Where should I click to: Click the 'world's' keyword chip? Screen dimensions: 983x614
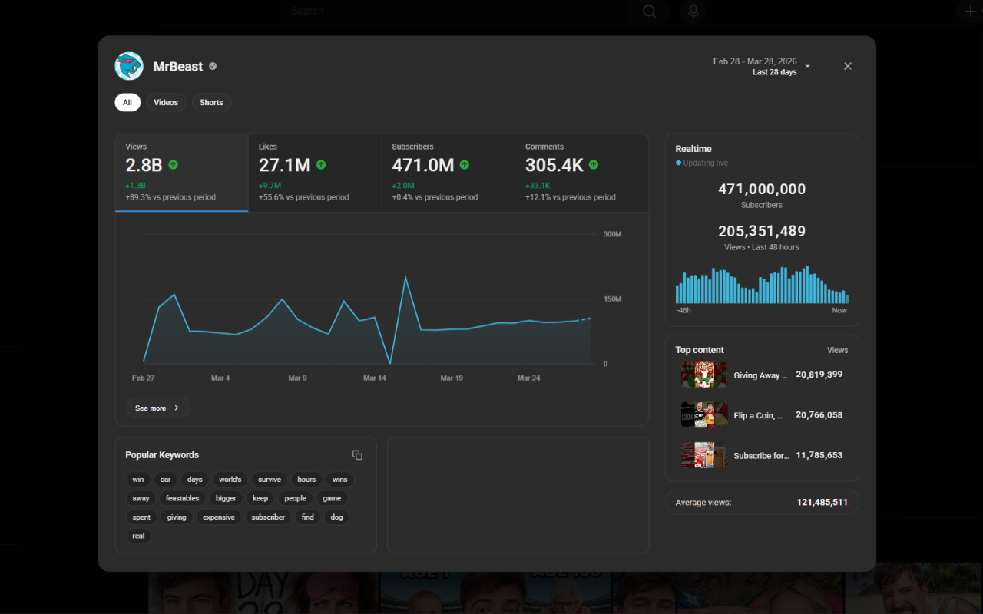pyautogui.click(x=230, y=480)
